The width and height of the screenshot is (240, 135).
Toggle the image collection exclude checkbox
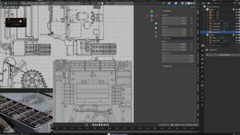point(234,35)
